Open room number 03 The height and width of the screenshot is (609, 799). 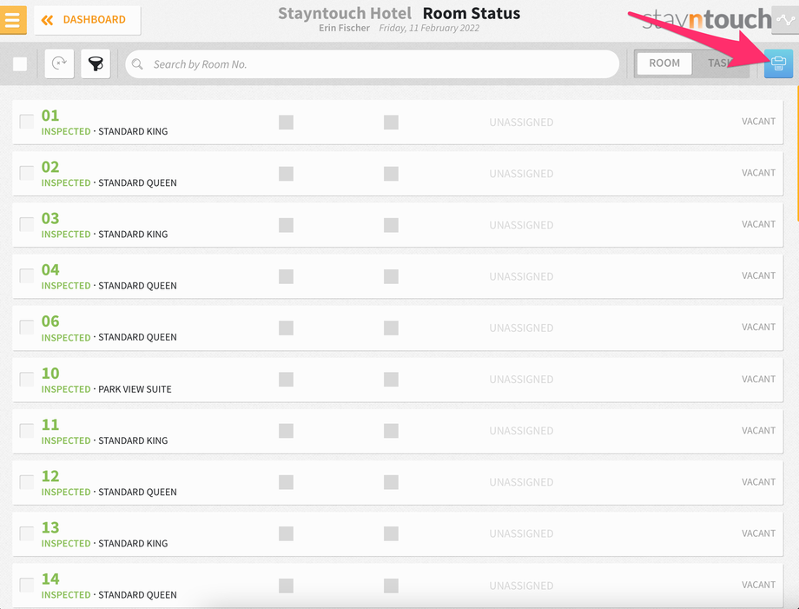[x=50, y=219]
